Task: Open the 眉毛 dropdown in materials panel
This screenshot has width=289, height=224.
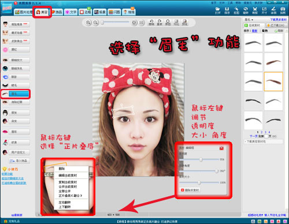Action: click(249, 20)
